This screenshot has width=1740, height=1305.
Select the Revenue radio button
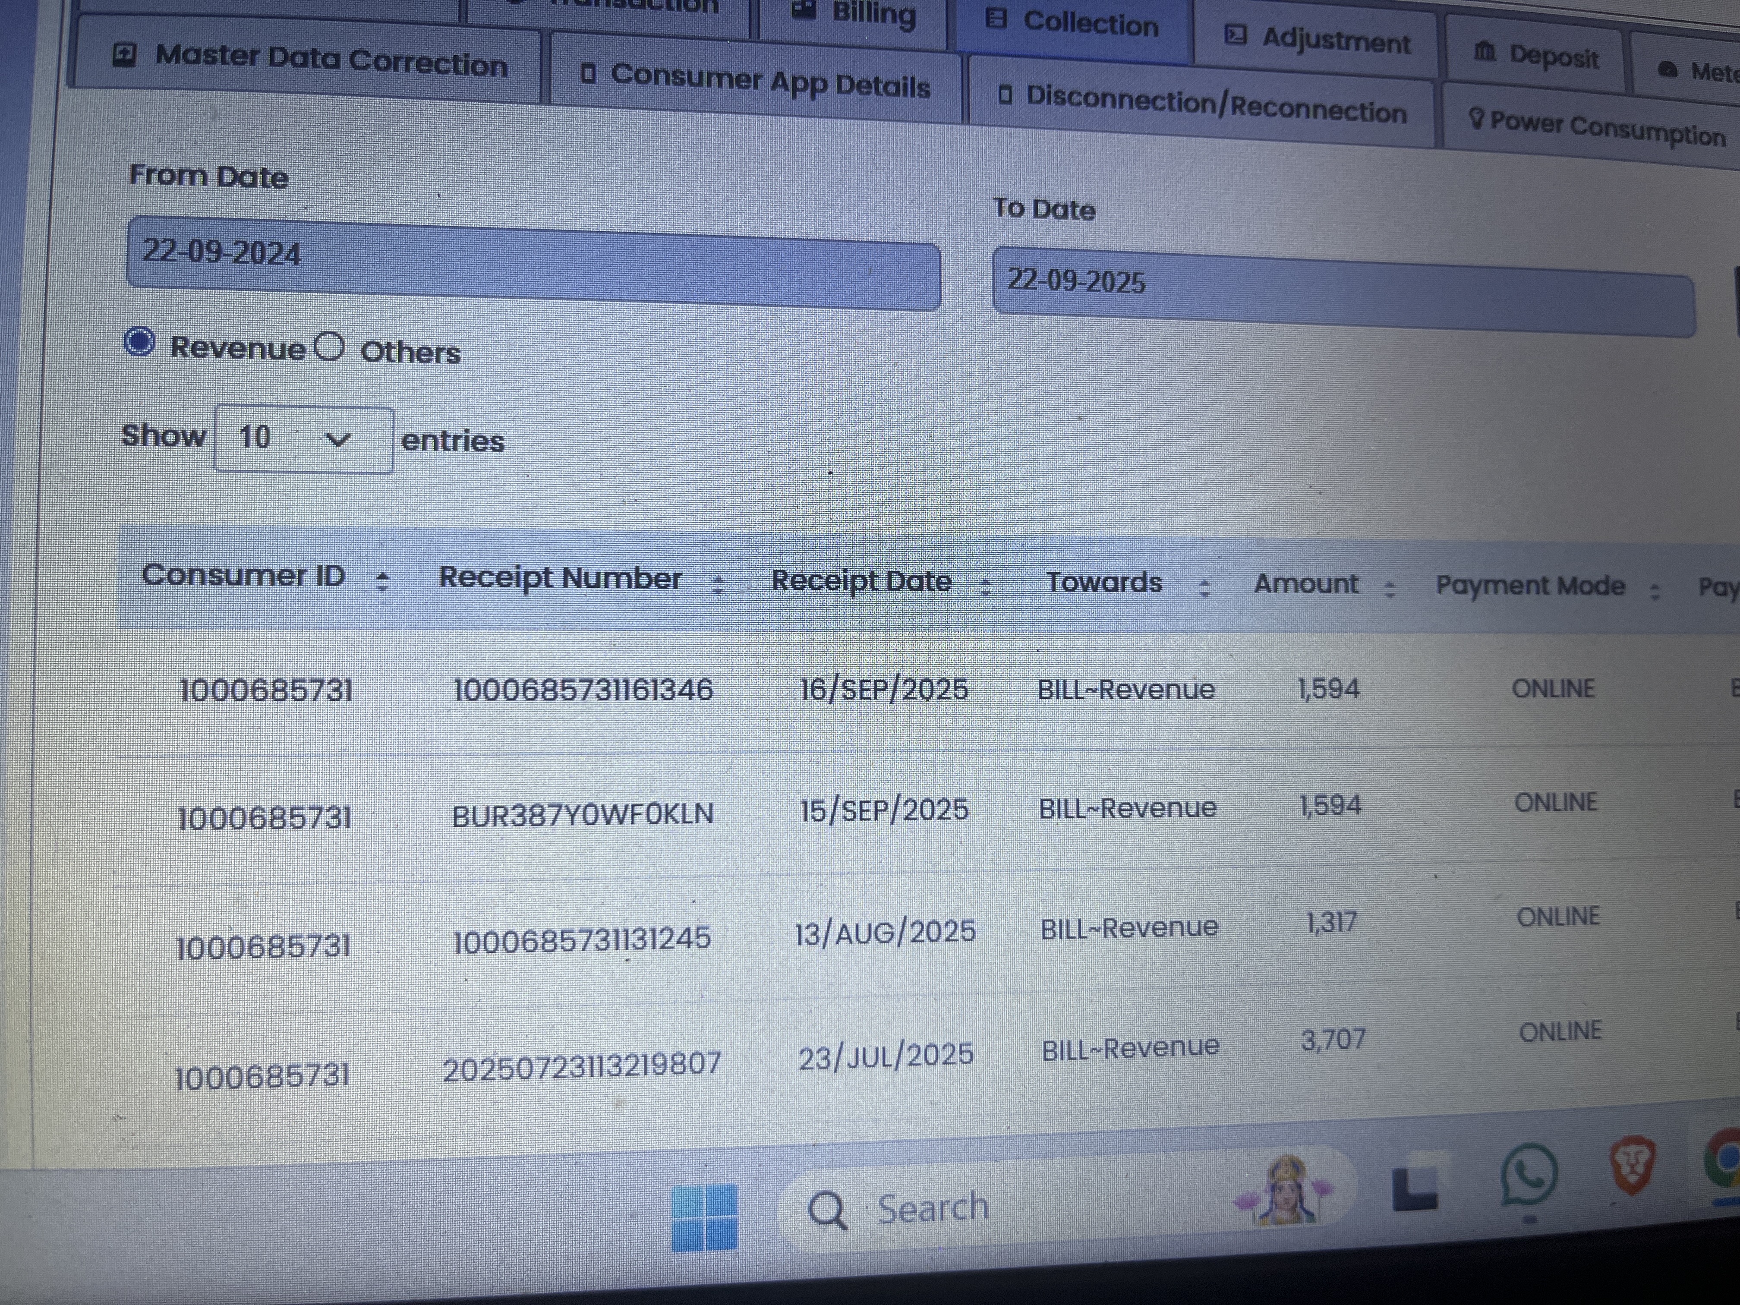pos(140,342)
